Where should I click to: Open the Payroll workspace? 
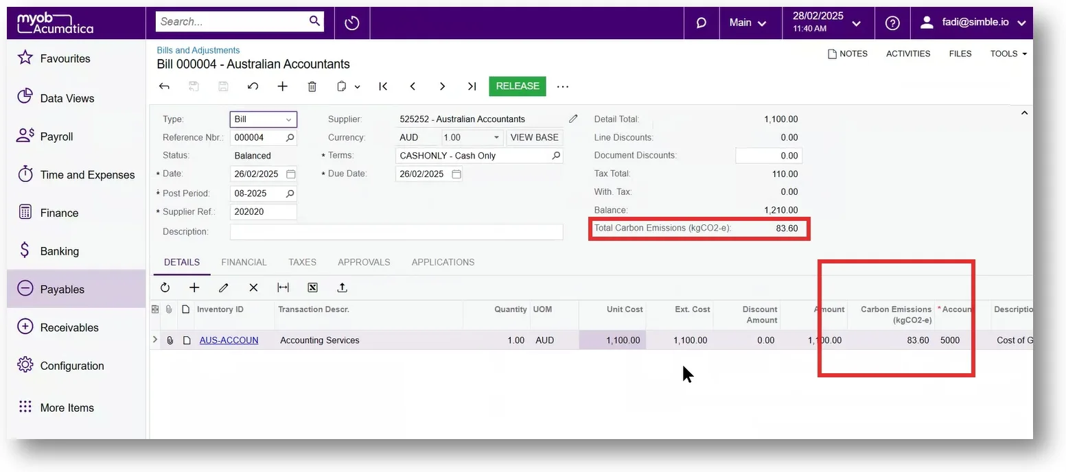pos(76,137)
